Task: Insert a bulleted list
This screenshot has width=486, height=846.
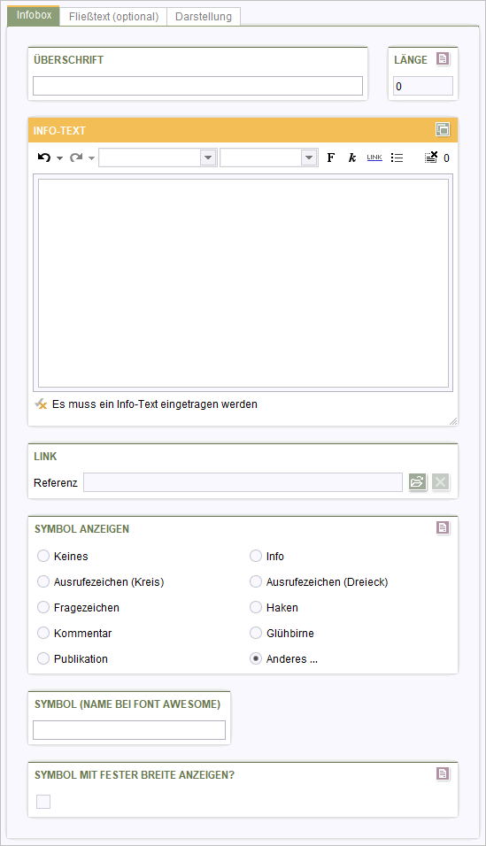Action: click(x=397, y=158)
